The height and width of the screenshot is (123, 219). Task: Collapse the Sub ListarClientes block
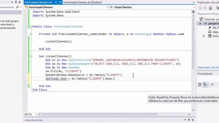click(x=31, y=56)
